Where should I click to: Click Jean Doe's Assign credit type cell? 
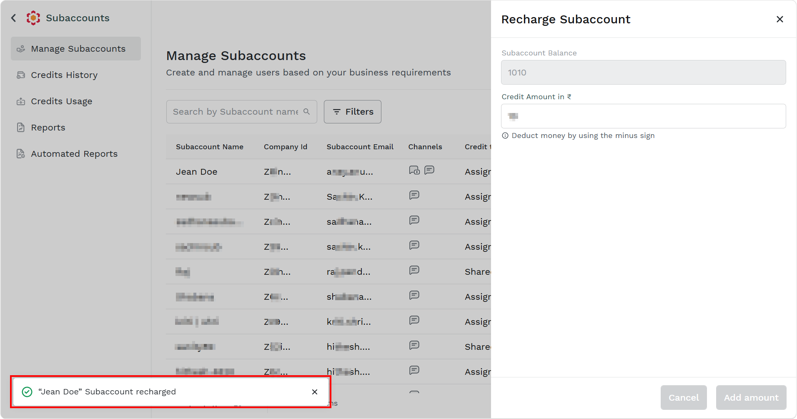tap(478, 172)
